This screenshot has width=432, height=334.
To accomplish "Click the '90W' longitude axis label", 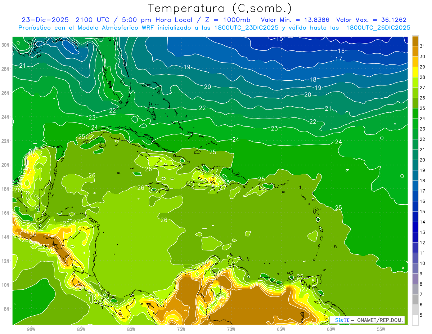I will click(31, 329).
